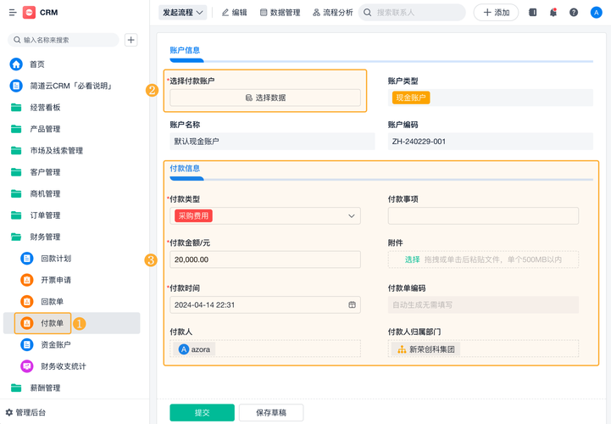This screenshot has width=611, height=424.
Task: Click the plus icon beside sidebar search
Action: pyautogui.click(x=131, y=40)
